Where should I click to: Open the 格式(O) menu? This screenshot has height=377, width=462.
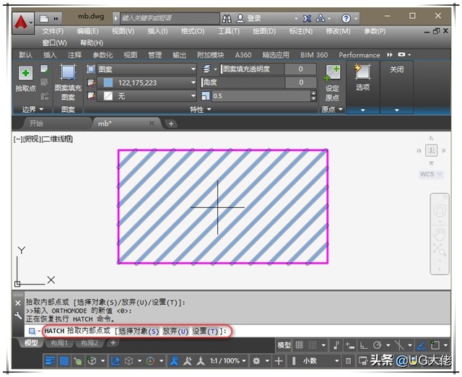192,31
